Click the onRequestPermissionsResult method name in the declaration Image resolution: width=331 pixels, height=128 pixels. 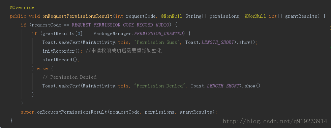78,16
